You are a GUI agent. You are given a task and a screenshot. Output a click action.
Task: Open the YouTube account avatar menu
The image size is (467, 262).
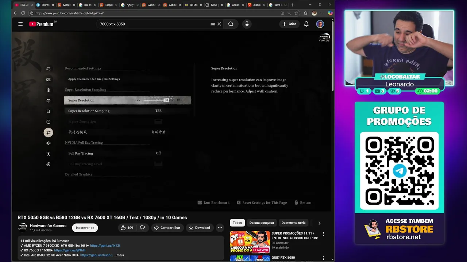[x=320, y=24]
